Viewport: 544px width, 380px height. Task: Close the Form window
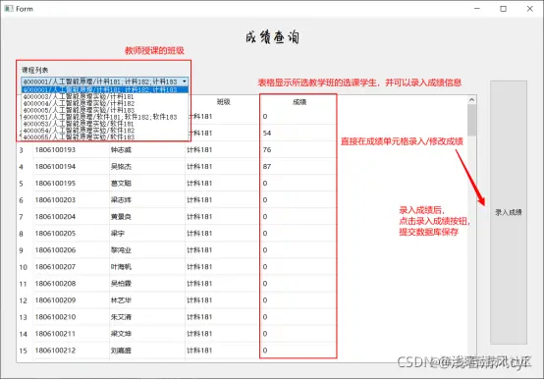[x=530, y=9]
